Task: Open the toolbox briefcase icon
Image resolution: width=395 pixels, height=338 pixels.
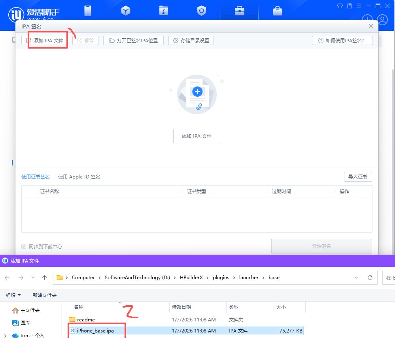Action: [240, 11]
